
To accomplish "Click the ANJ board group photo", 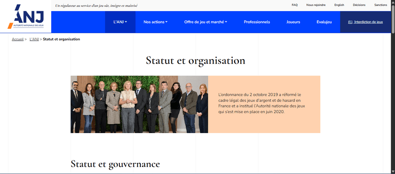I will click(x=139, y=104).
